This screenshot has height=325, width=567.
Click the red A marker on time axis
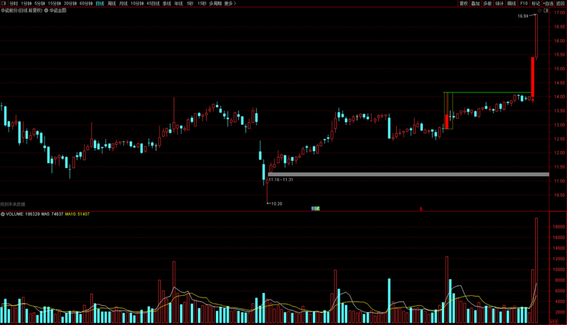[421, 208]
